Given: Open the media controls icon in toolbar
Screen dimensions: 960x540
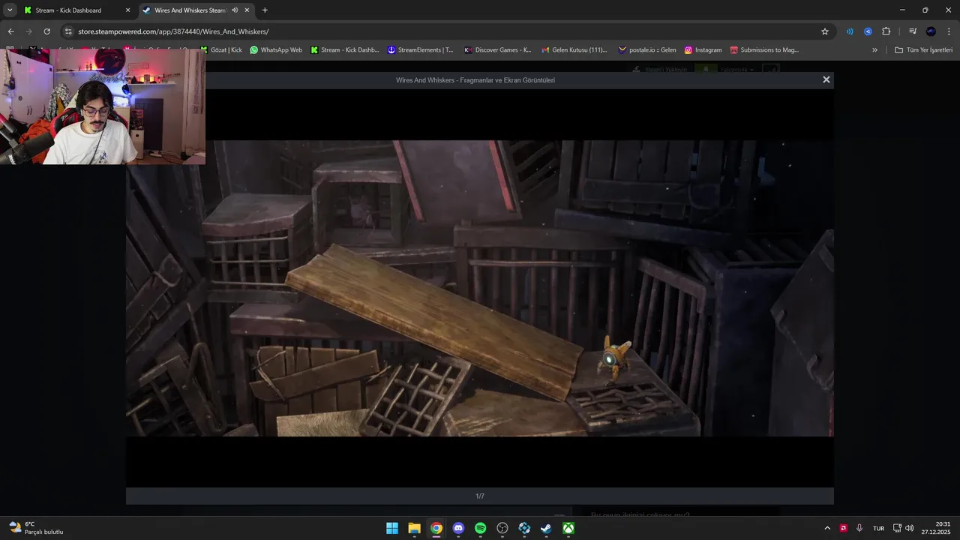Looking at the screenshot, I should point(913,31).
